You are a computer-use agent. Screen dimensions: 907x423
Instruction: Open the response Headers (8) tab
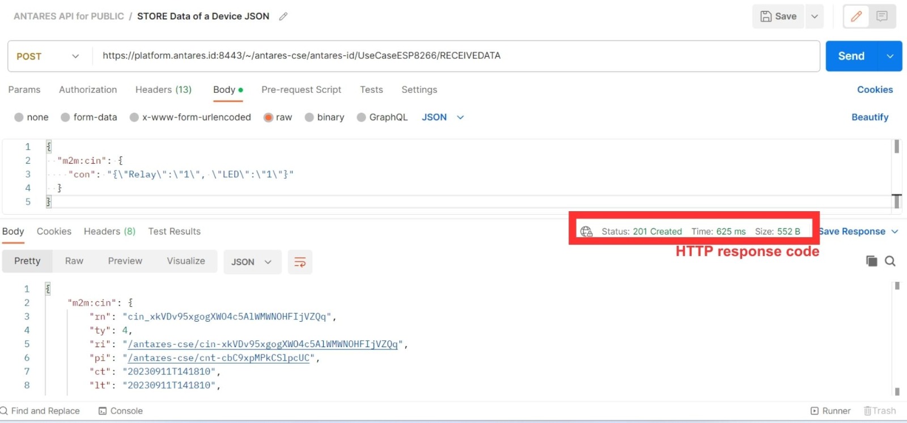tap(109, 231)
